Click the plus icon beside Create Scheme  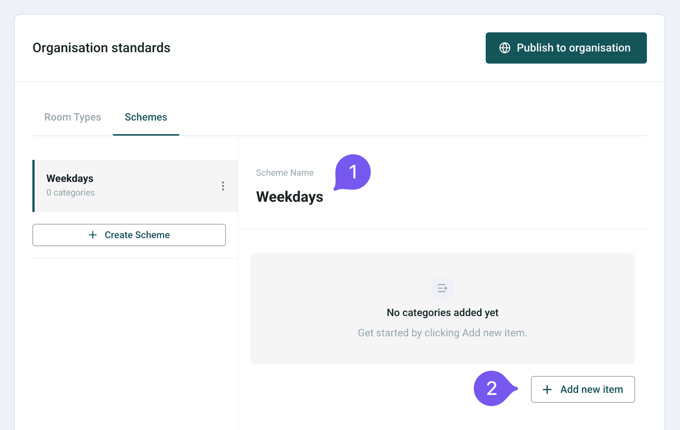click(x=93, y=235)
